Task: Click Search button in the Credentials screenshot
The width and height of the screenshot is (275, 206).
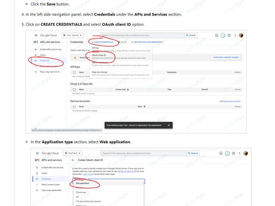Action: point(191,35)
